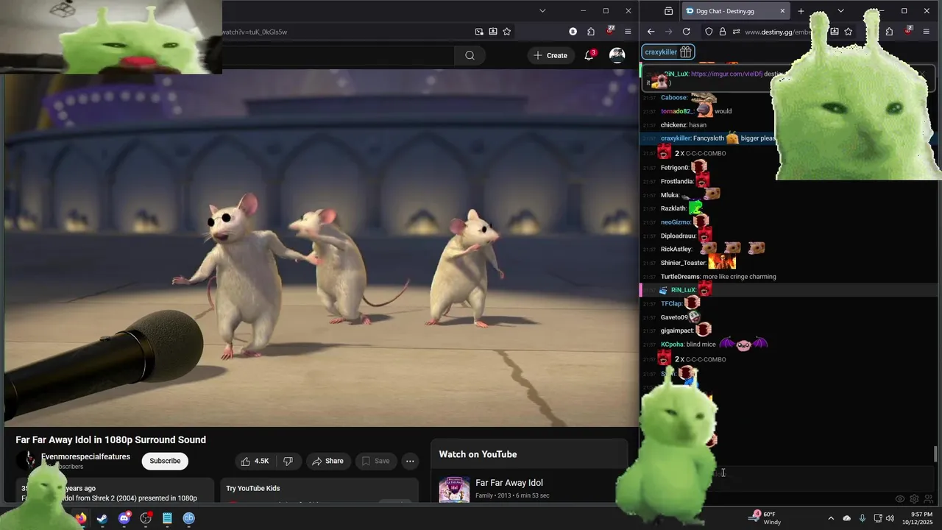Image resolution: width=942 pixels, height=530 pixels.
Task: Open Discord from the taskbar
Action: point(124,518)
